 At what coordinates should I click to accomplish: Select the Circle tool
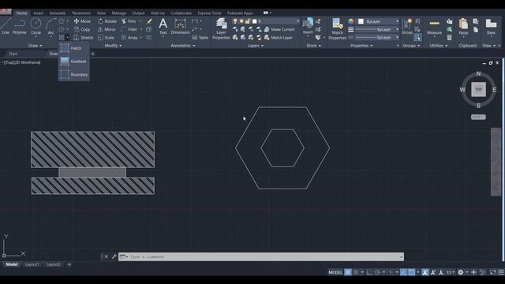coord(36,26)
